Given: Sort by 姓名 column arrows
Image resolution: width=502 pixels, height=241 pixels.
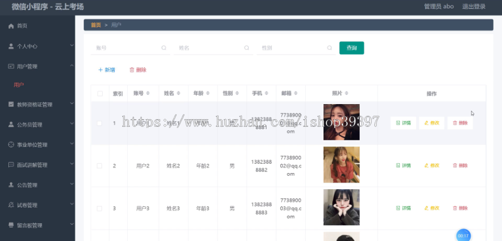Looking at the screenshot, I should pos(178,94).
